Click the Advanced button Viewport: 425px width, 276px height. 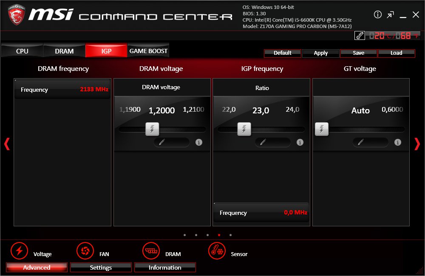[37, 268]
